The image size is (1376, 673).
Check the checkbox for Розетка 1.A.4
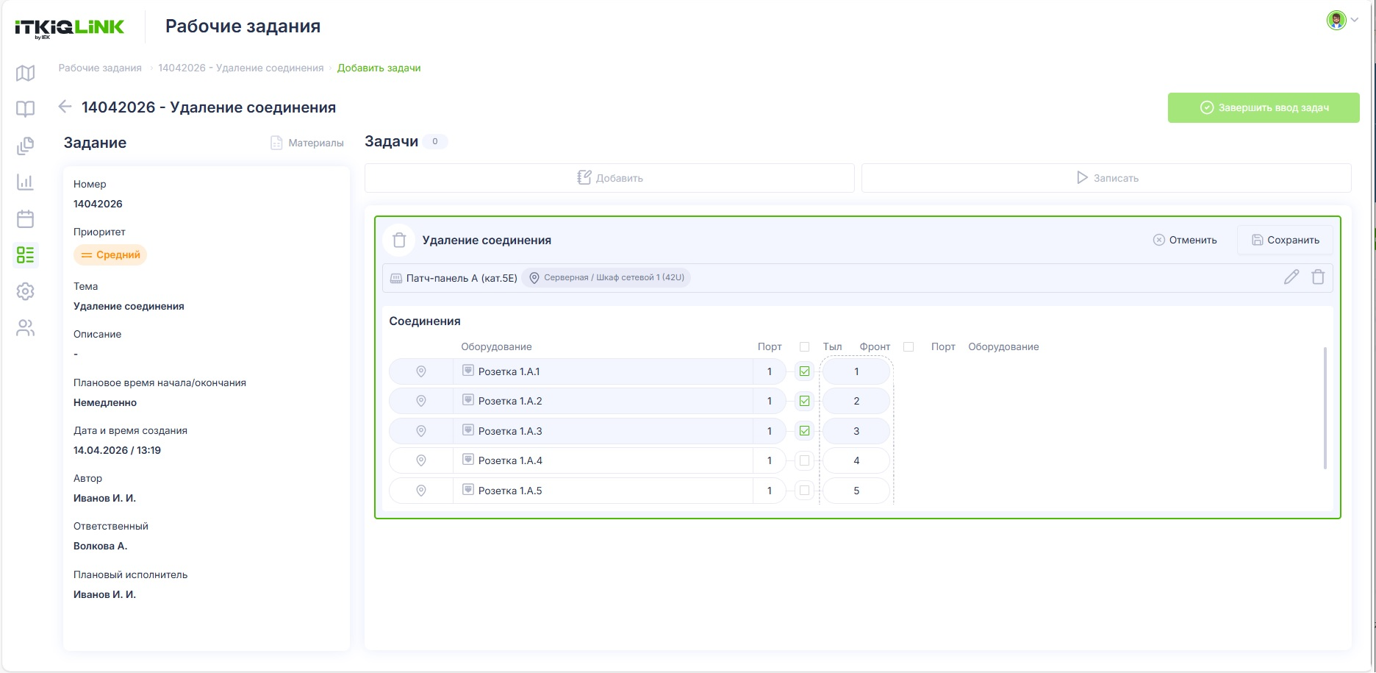point(804,460)
